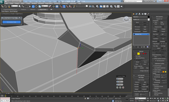This screenshot has width=169, height=102.
Task: Switch to Modify command panel tab
Action: tap(137, 14)
